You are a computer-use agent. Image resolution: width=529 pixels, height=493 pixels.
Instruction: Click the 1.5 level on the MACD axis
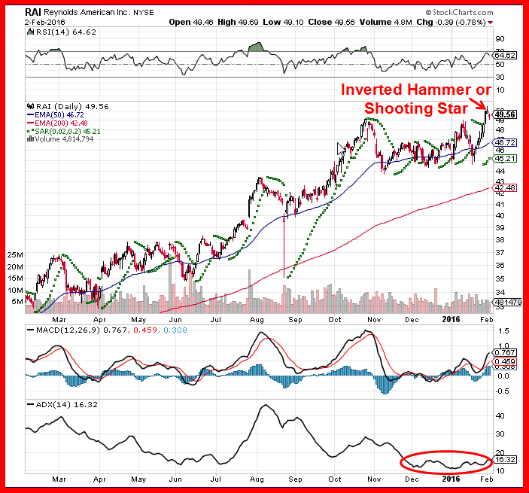pyautogui.click(x=503, y=331)
